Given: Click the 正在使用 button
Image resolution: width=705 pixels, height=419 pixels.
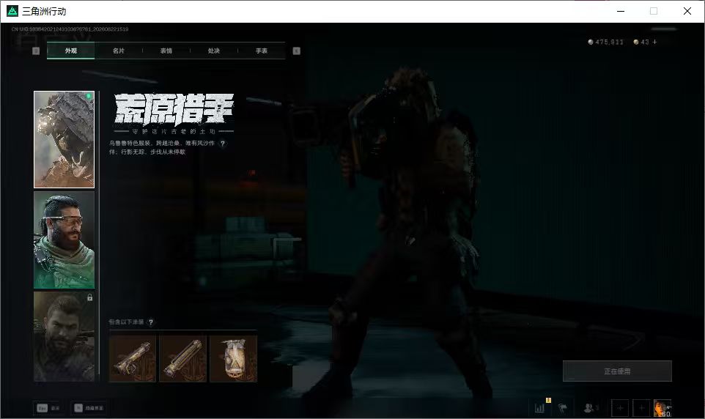Looking at the screenshot, I should pyautogui.click(x=617, y=371).
